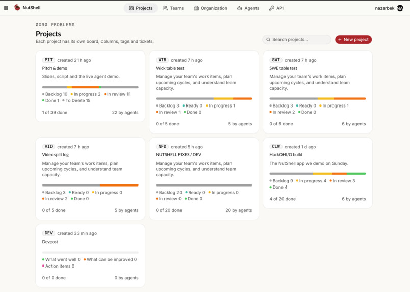
Task: Click the search magnifier icon
Action: point(268,40)
